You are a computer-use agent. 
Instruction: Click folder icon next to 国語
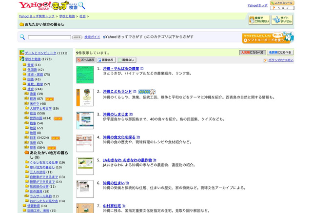[x=24, y=79]
